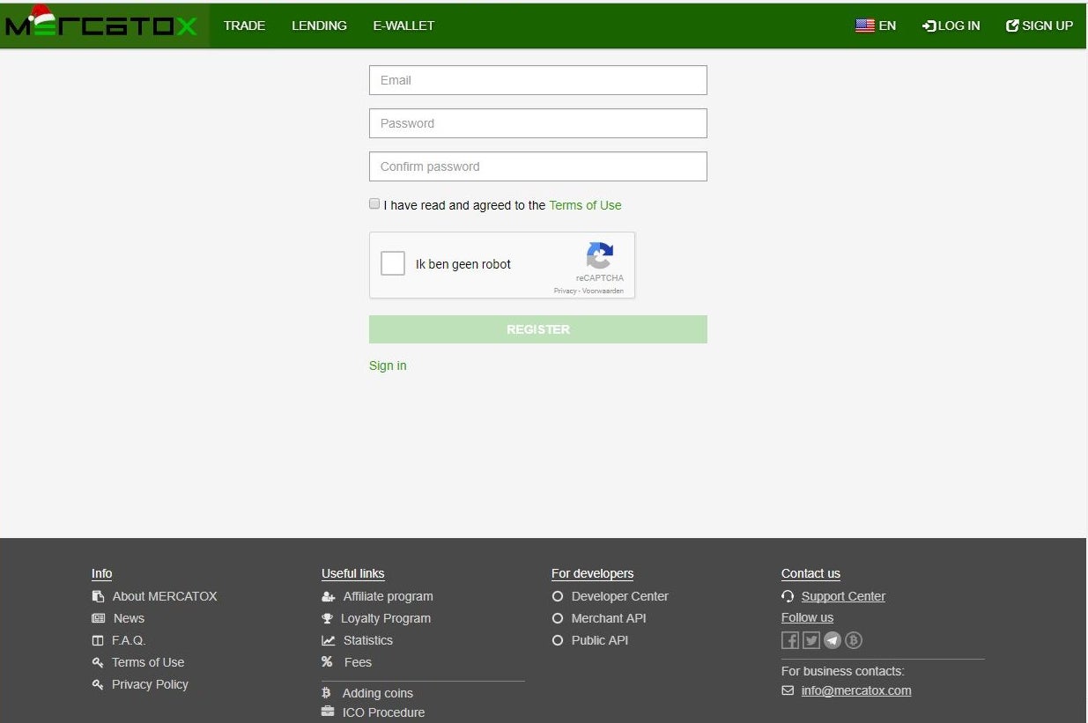Open the Merchant API link
The image size is (1088, 723).
pyautogui.click(x=609, y=618)
